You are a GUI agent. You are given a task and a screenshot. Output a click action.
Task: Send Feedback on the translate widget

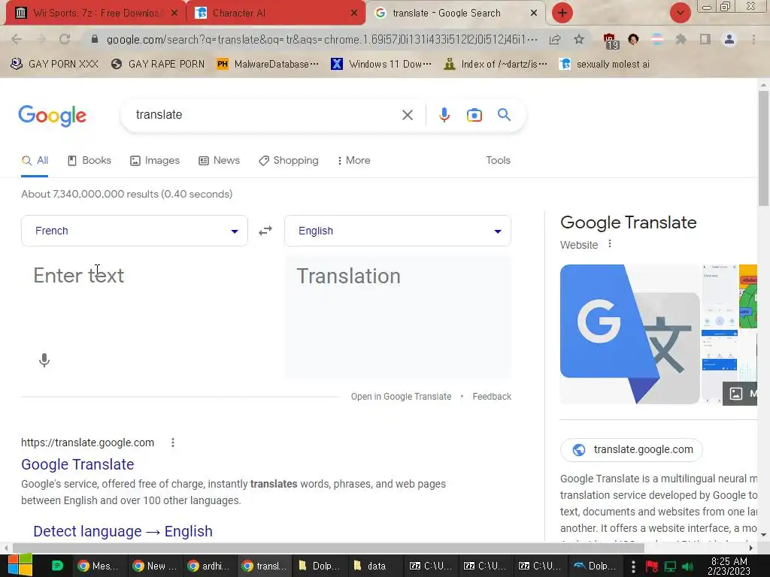(492, 397)
